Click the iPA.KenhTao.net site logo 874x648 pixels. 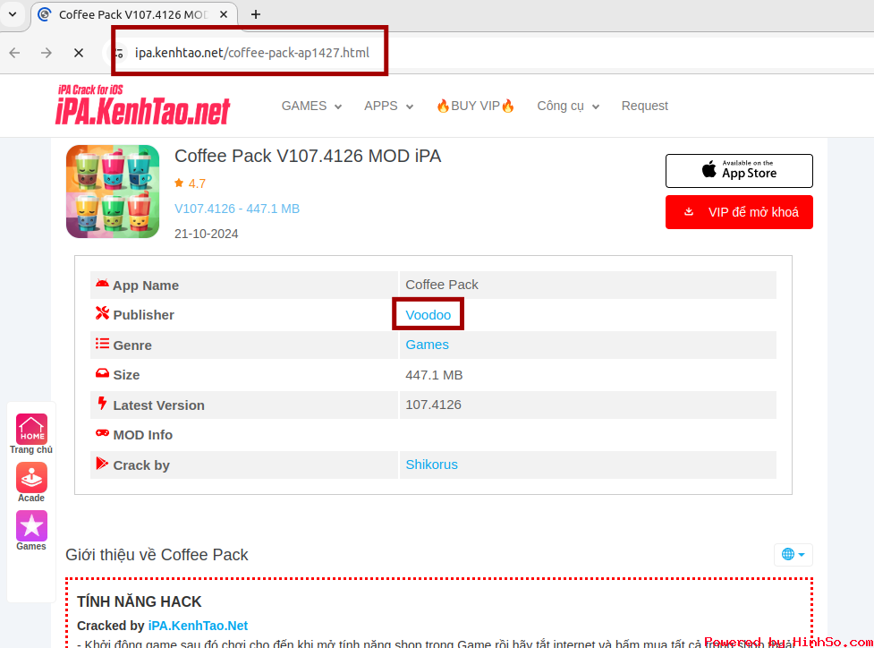pyautogui.click(x=143, y=105)
